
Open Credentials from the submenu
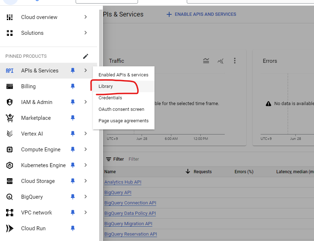coord(123,98)
